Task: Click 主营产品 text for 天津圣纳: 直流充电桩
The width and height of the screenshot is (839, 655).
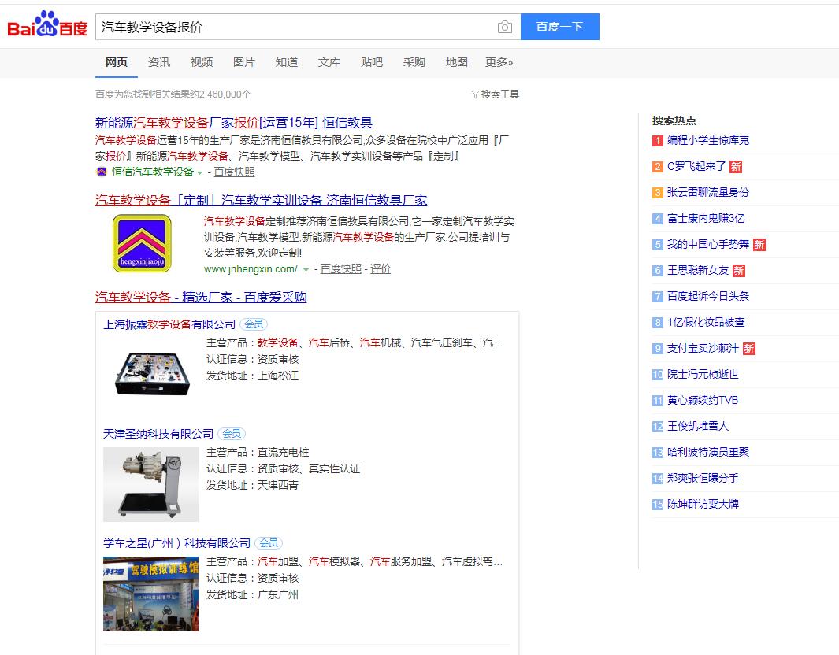Action: pos(258,453)
